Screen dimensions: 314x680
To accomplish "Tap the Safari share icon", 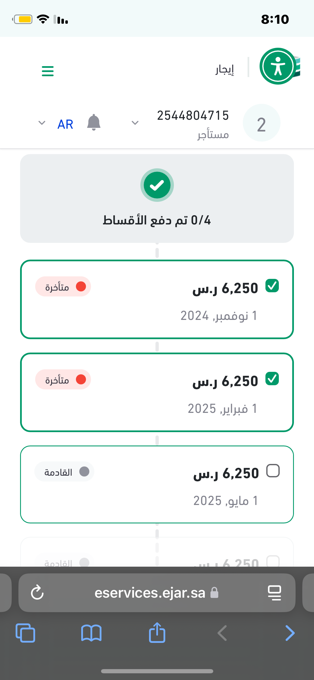I will pyautogui.click(x=157, y=633).
